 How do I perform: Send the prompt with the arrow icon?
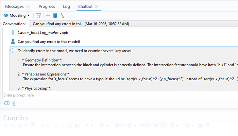(7, 103)
